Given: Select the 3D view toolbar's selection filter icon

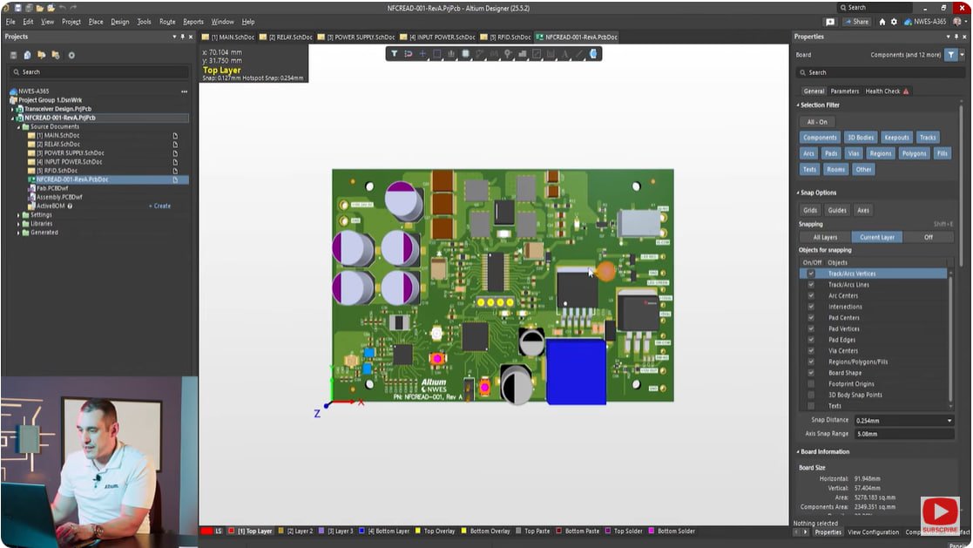Looking at the screenshot, I should click(395, 53).
